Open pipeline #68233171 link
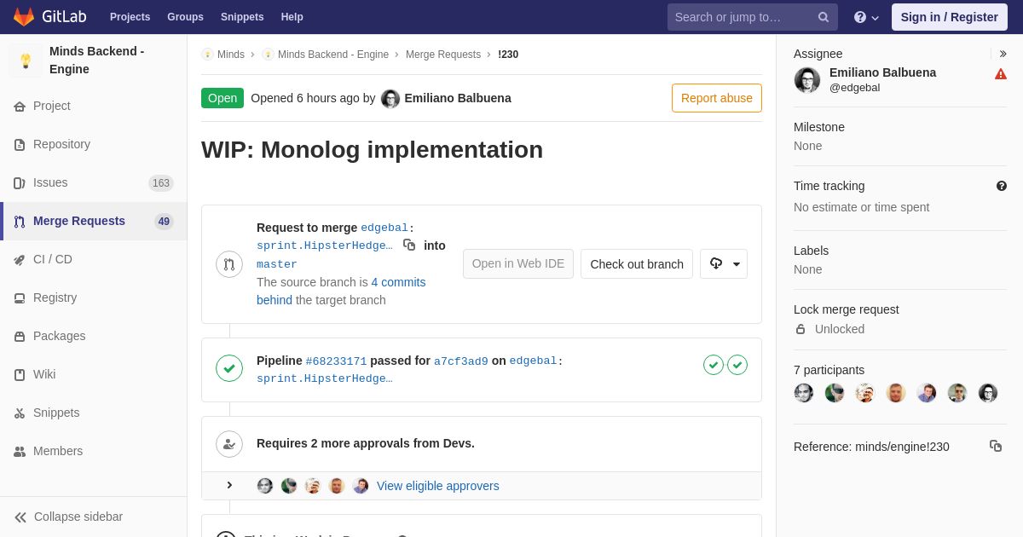 pyautogui.click(x=336, y=361)
